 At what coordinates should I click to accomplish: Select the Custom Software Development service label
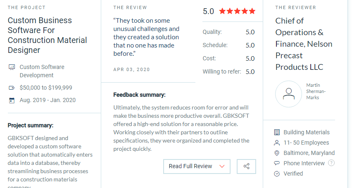click(x=42, y=71)
